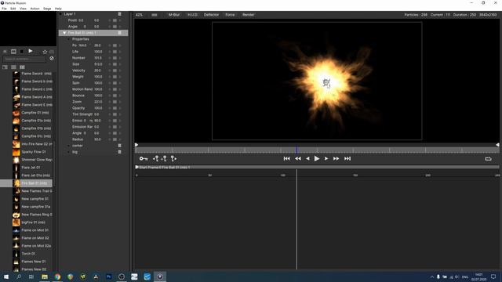Screen dimensions: 502x282
Task: Expand the Spin property arrow
Action: 120,83
